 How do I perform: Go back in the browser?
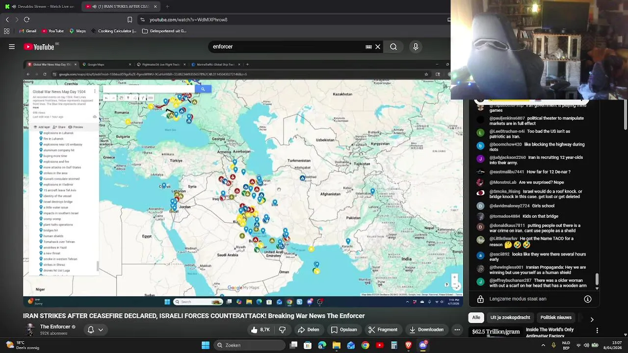(x=7, y=20)
